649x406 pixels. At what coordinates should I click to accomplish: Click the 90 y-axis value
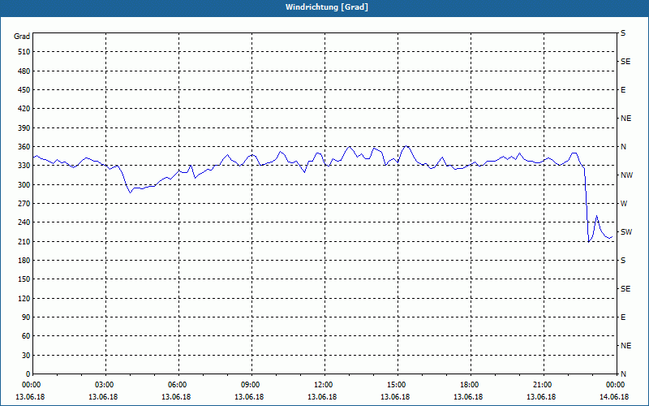(26, 317)
